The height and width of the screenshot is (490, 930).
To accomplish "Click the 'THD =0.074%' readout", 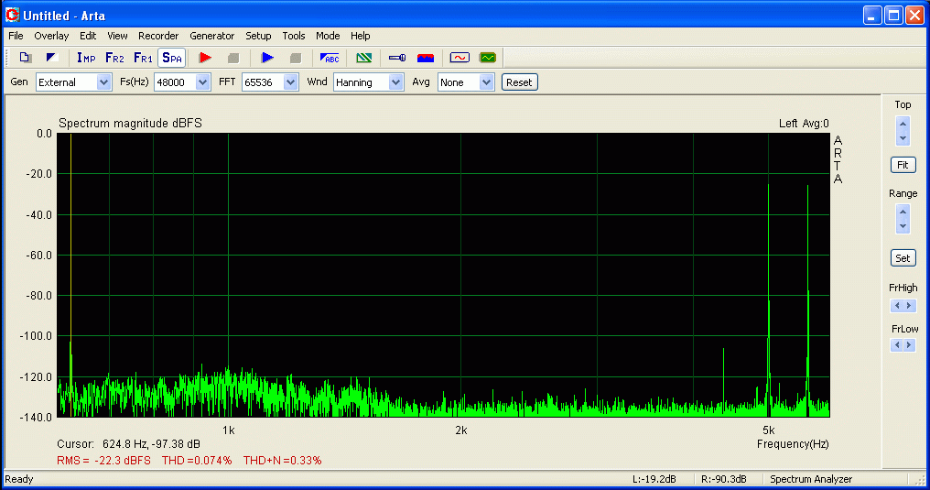I will [x=197, y=461].
